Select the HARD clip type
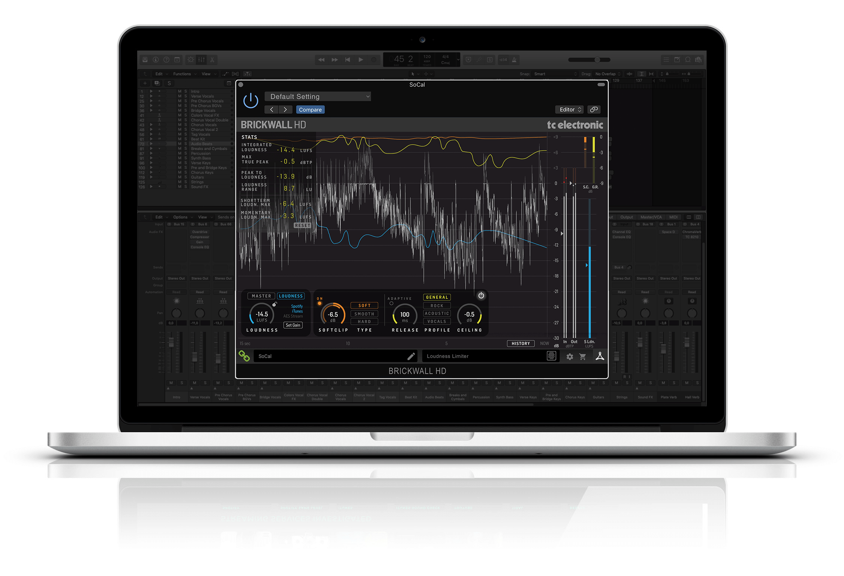The height and width of the screenshot is (576, 844). pyautogui.click(x=364, y=322)
